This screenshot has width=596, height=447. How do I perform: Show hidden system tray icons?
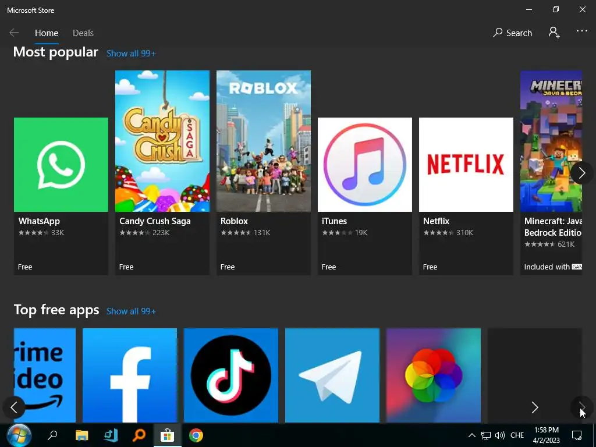click(x=471, y=435)
